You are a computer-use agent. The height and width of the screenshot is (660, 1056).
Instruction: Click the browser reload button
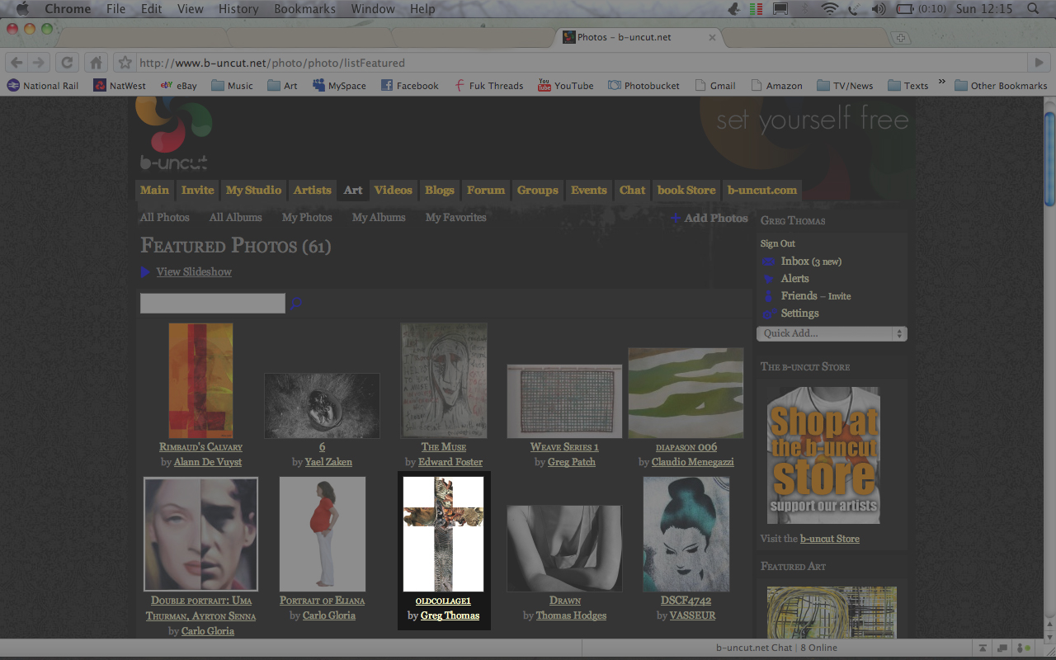click(x=68, y=63)
